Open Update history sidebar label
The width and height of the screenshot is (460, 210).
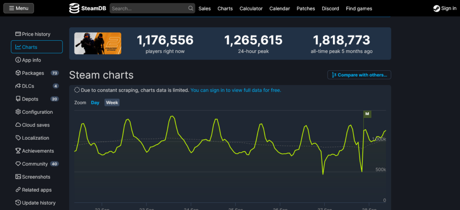[39, 203]
